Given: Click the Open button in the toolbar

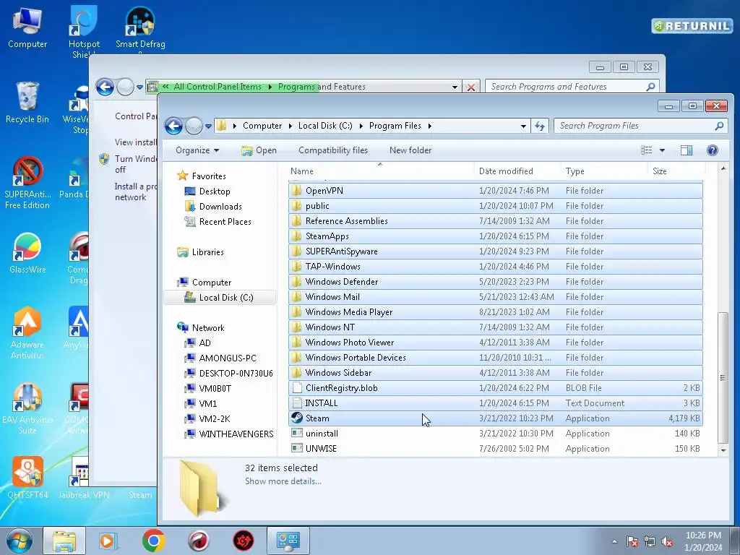Looking at the screenshot, I should 259,150.
